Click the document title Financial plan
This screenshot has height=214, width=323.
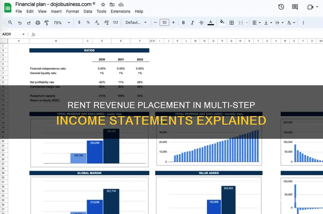click(53, 4)
